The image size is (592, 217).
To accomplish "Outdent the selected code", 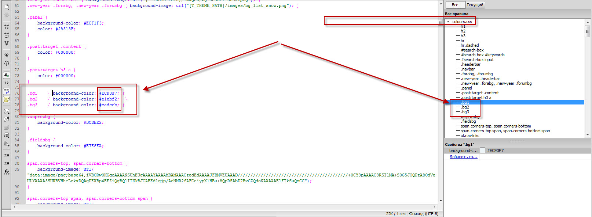I will pos(7,163).
